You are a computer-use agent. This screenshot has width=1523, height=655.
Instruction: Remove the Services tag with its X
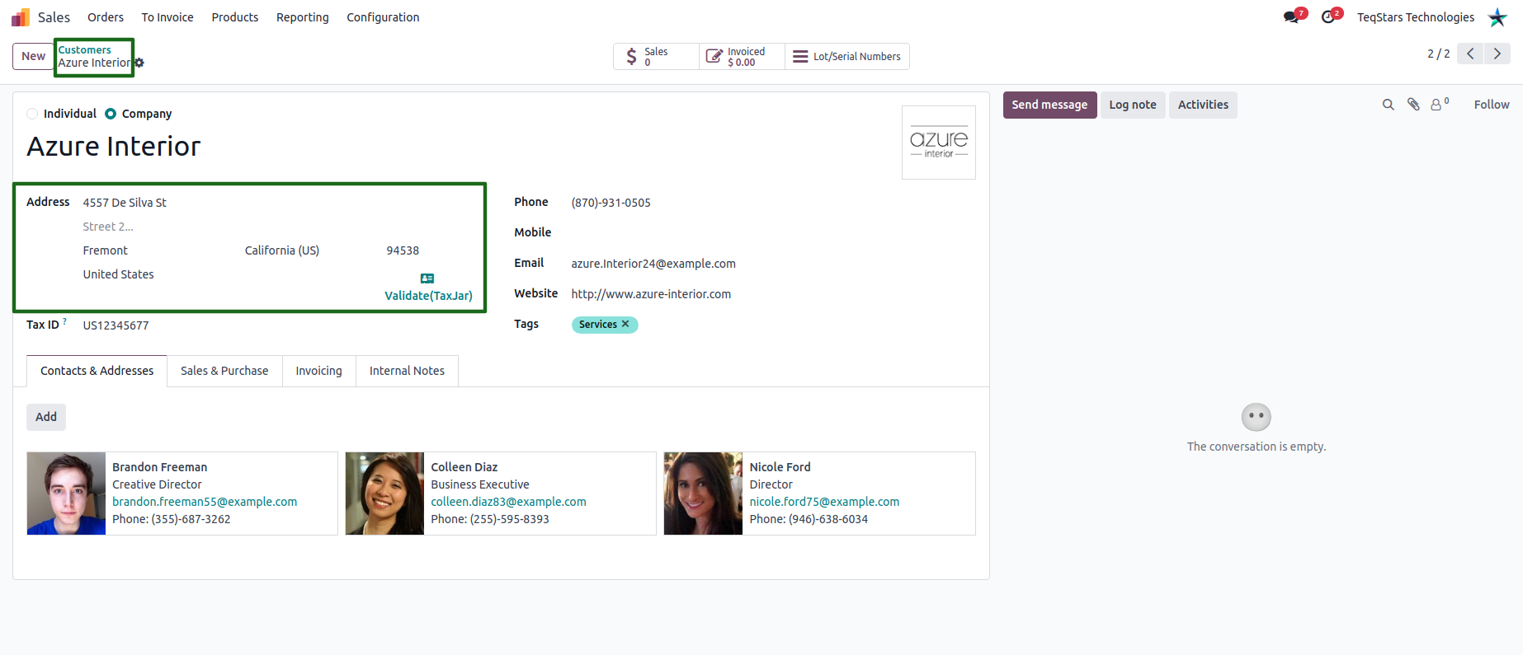(625, 324)
